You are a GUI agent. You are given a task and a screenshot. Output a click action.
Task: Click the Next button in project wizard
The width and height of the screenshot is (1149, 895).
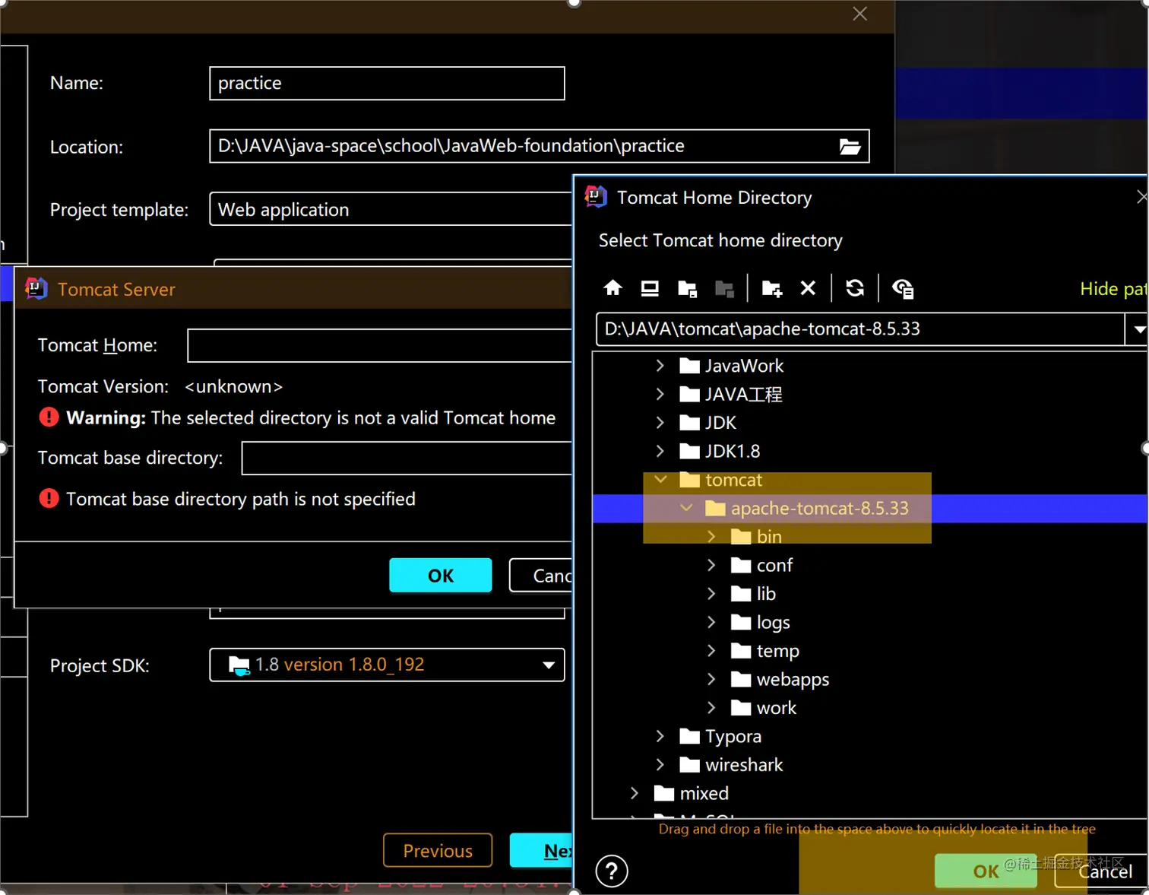[x=542, y=850]
